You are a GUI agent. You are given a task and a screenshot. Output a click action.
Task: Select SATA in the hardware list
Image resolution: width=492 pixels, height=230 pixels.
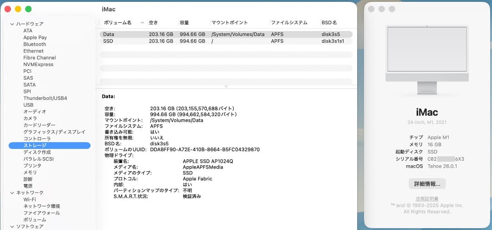click(x=30, y=85)
